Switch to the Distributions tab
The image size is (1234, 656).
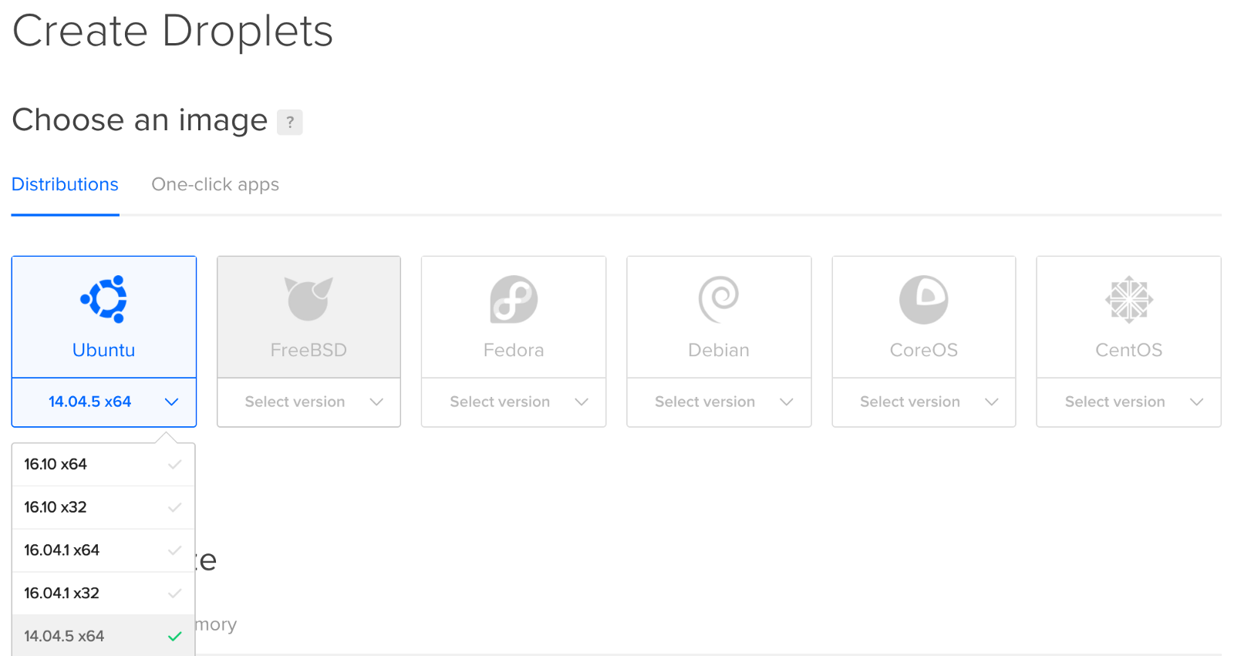[x=65, y=185]
